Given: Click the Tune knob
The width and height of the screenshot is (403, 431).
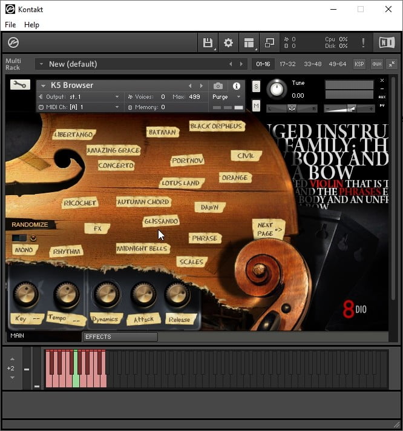Looking at the screenshot, I should pos(277,89).
